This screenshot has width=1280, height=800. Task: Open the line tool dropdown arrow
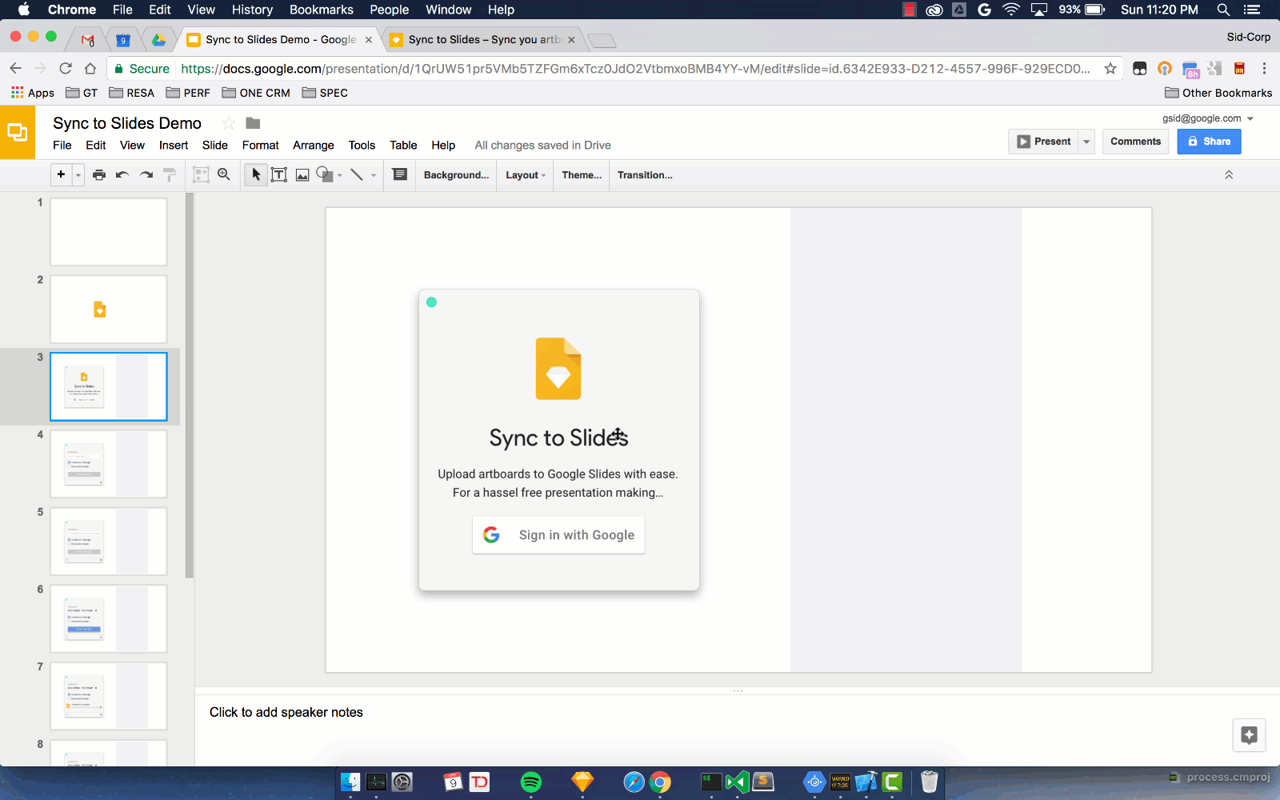(374, 175)
